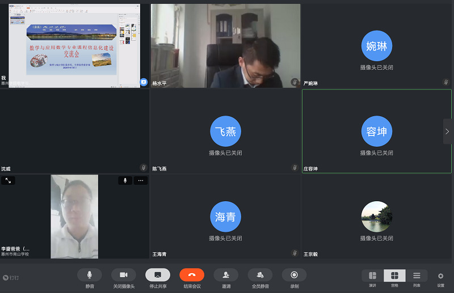This screenshot has width=454, height=293.
Task: Click the DingTalk 钉钉 logo
Action: click(x=11, y=278)
